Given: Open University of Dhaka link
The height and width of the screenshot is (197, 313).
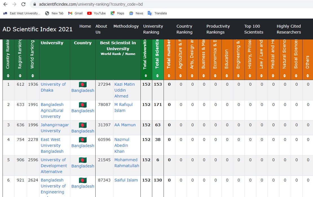Looking at the screenshot, I should pyautogui.click(x=53, y=87).
